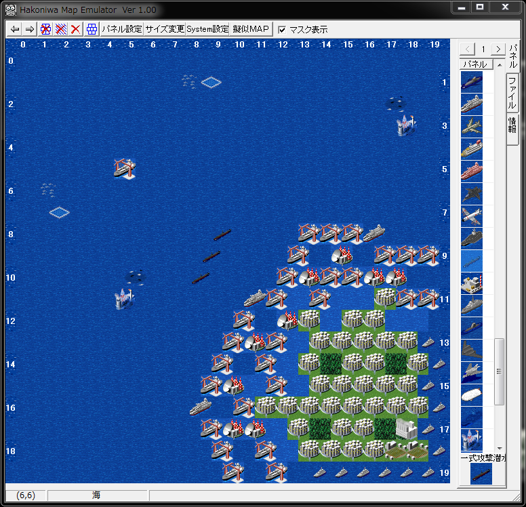Select the camouflage transport plane panel tile
The height and width of the screenshot is (507, 526).
[472, 127]
